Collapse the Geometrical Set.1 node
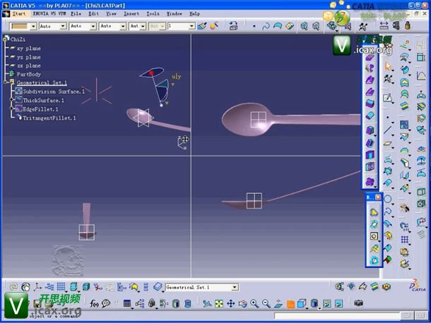The image size is (431, 323). click(x=5, y=83)
